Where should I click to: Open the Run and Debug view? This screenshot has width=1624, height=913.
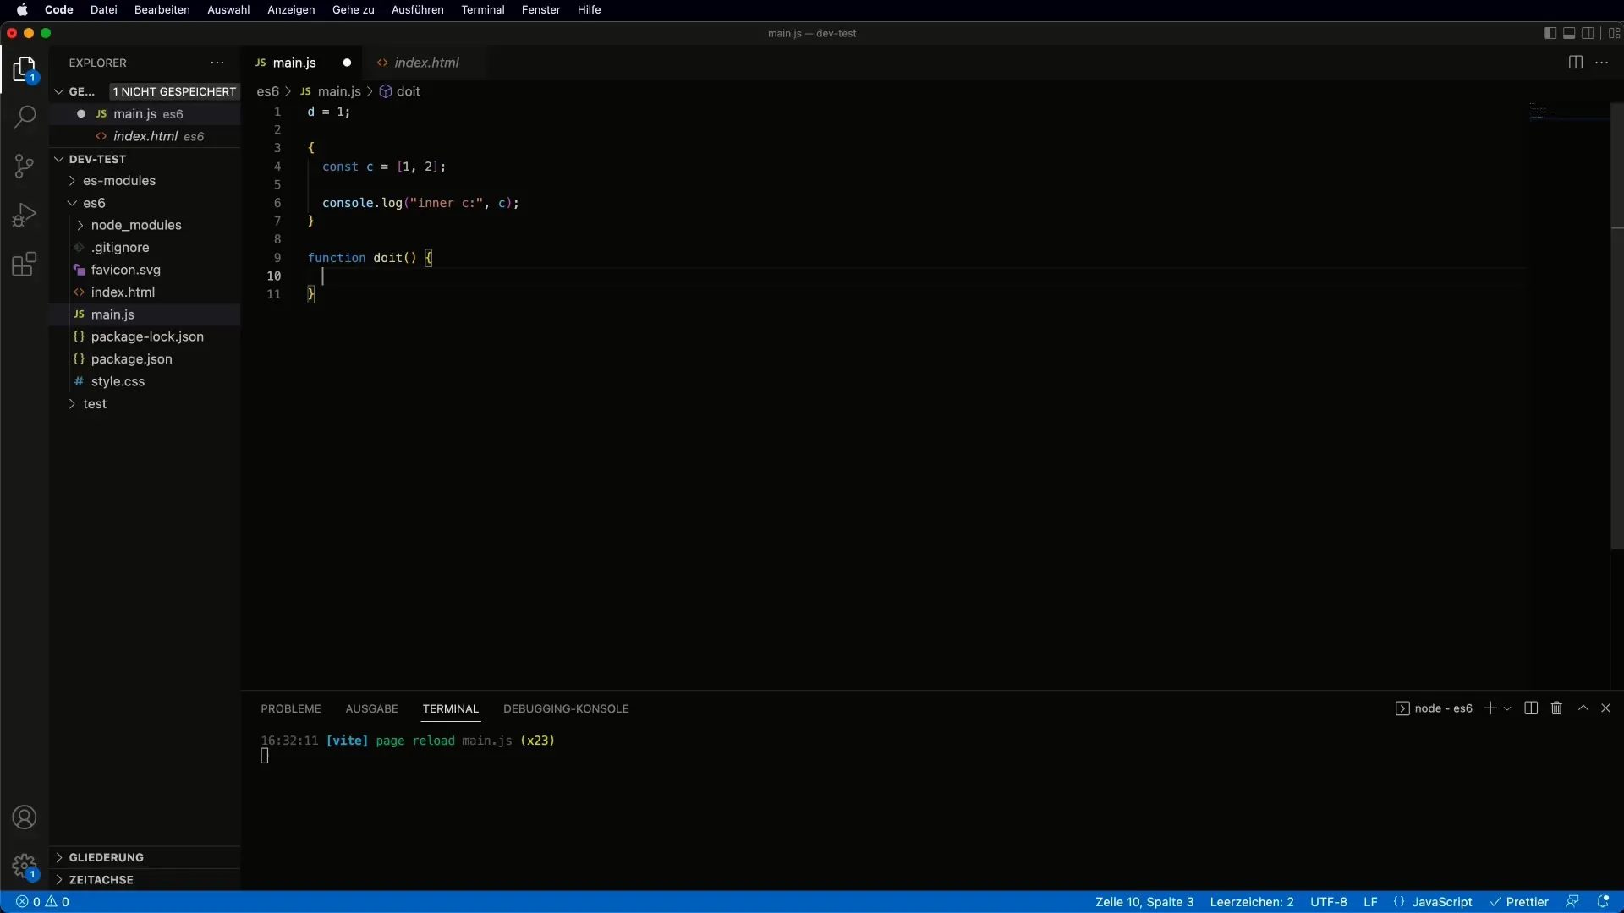[x=25, y=215]
